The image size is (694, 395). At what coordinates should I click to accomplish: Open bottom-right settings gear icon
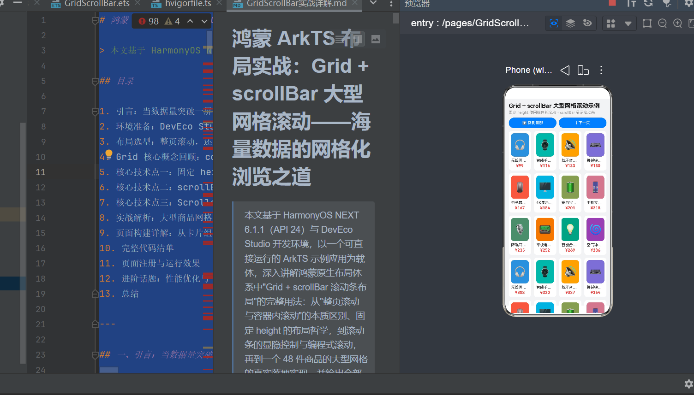click(688, 384)
